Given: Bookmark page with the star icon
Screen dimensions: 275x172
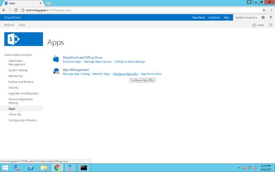Looking at the screenshot, I should pyautogui.click(x=264, y=10).
